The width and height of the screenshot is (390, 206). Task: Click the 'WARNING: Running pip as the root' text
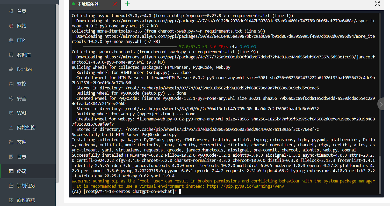pyautogui.click(x=223, y=181)
